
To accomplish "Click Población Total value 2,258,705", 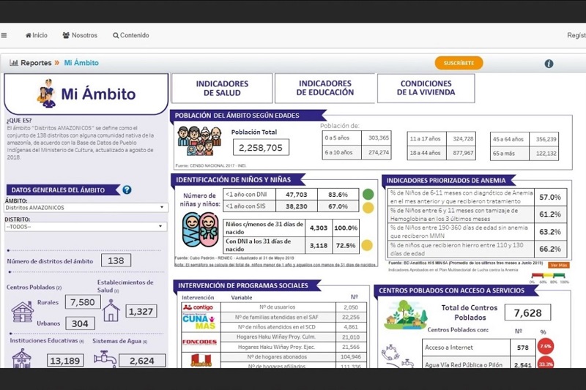I will tap(261, 147).
